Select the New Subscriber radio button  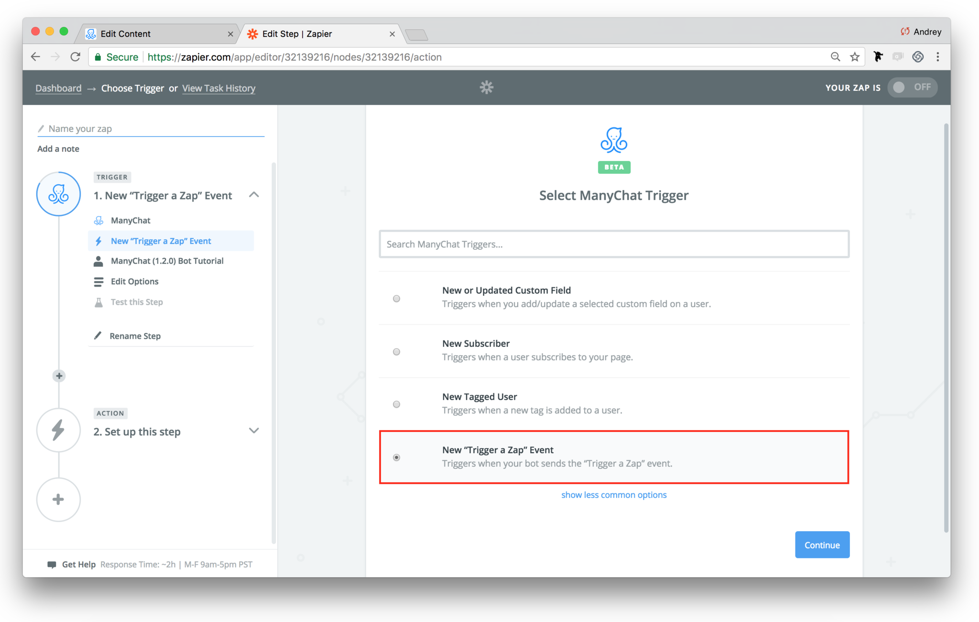coord(396,352)
